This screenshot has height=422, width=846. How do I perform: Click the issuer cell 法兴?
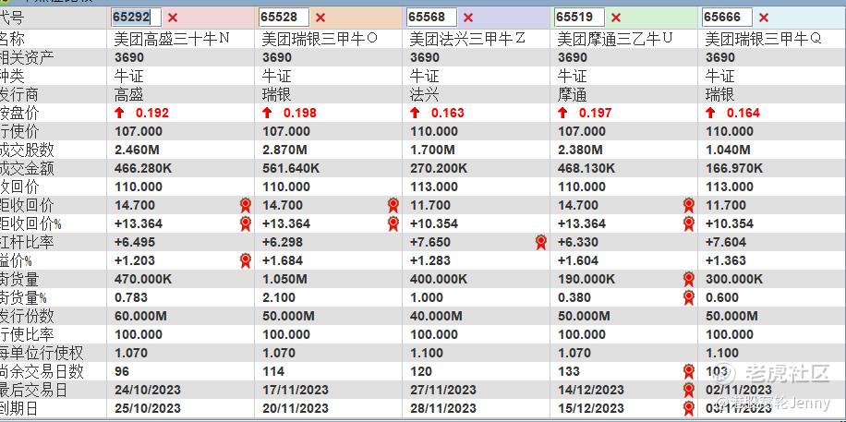pos(425,95)
